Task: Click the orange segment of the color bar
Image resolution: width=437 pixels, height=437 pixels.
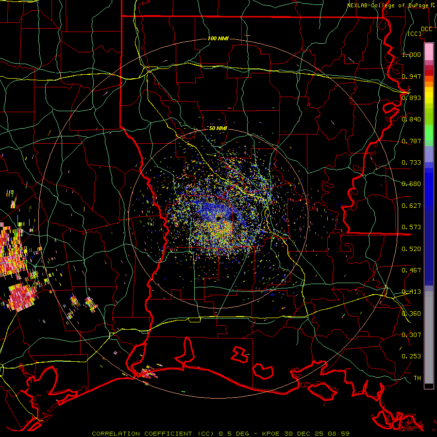Action: click(x=429, y=82)
